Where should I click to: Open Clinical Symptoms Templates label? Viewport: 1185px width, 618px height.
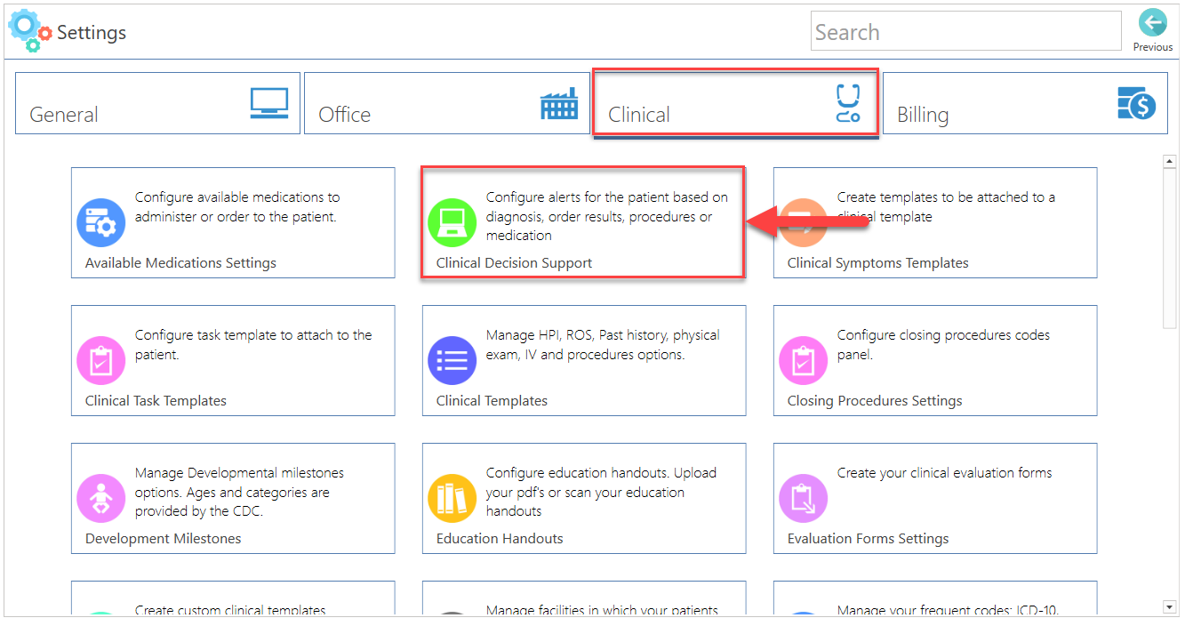pos(877,263)
